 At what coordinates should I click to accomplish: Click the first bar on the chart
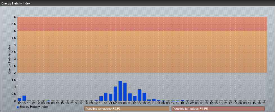[x=19, y=99]
